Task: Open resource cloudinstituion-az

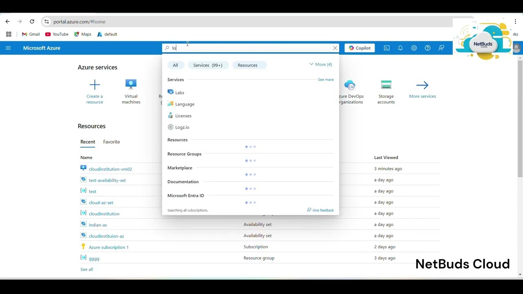Action: coord(106,236)
